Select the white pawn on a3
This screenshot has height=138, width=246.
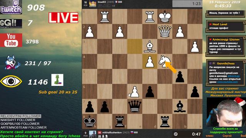click(195, 47)
